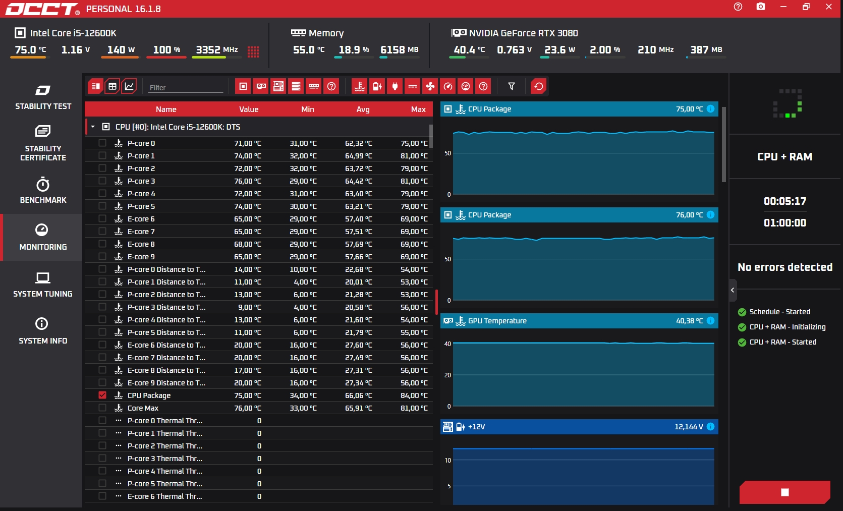Open the System Info section

click(x=43, y=331)
